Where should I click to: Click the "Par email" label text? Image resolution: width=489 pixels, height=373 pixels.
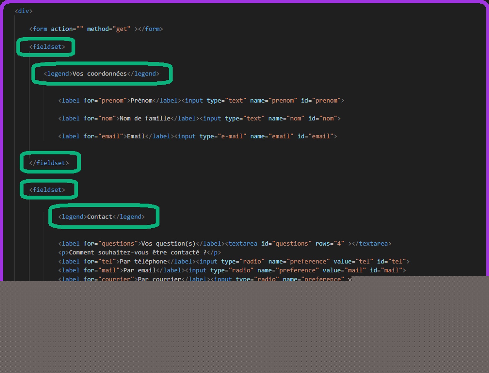point(139,270)
